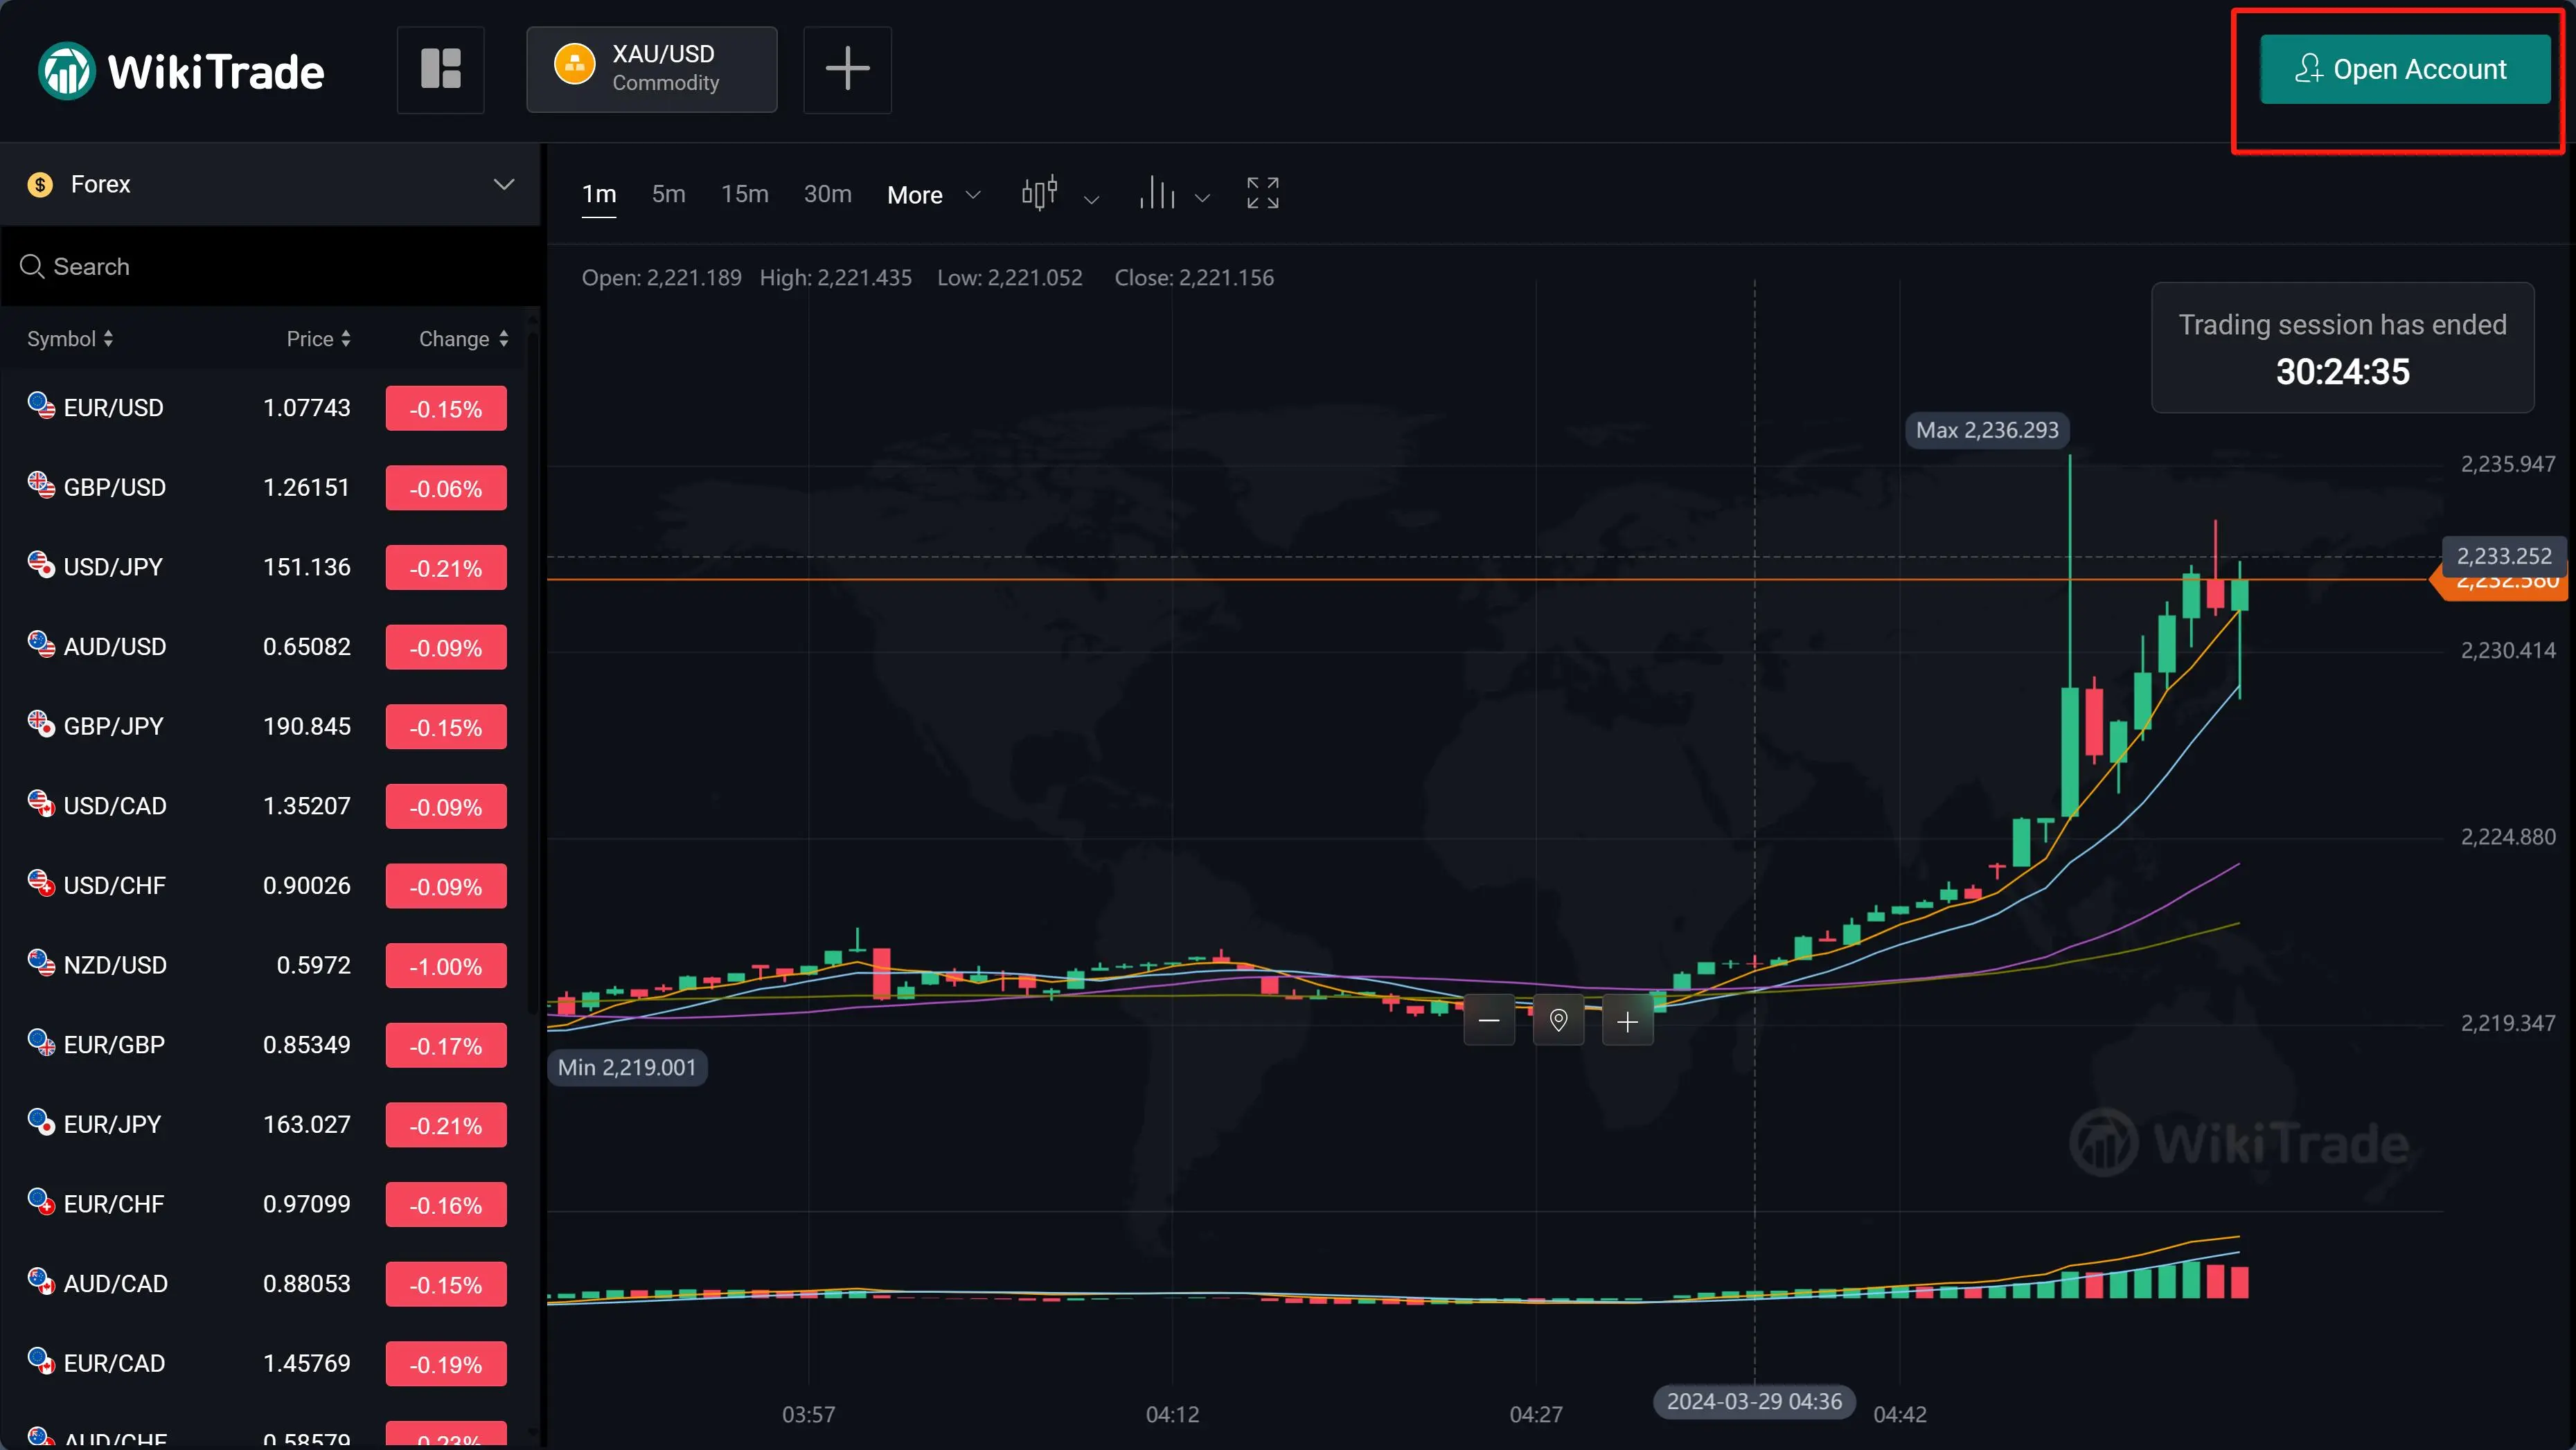
Task: Open the More timeframes dropdown
Action: pos(933,195)
